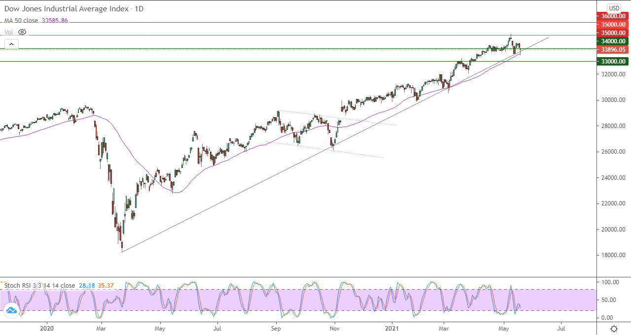Click the Nov label on time axis
The height and width of the screenshot is (335, 631).
coord(334,328)
